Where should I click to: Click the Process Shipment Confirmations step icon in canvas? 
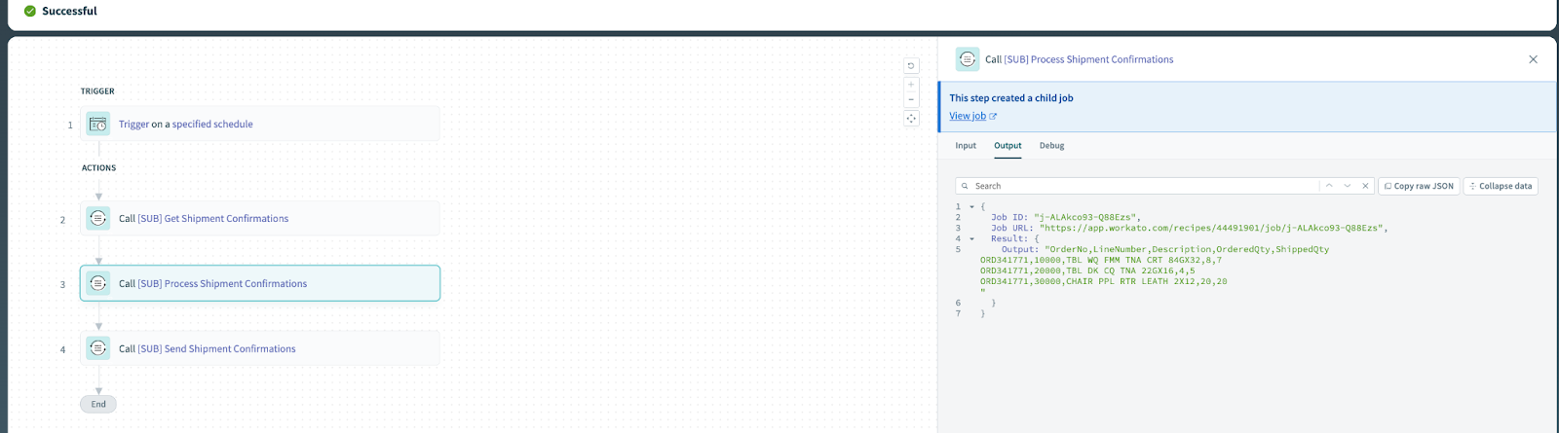pyautogui.click(x=97, y=283)
